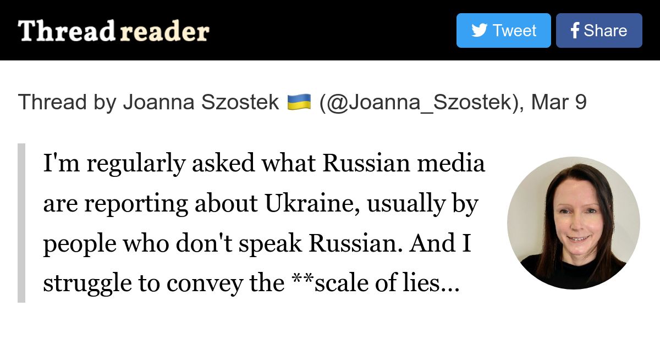Open the home page via the white "Thread" logo word
The image size is (660, 345).
(67, 31)
